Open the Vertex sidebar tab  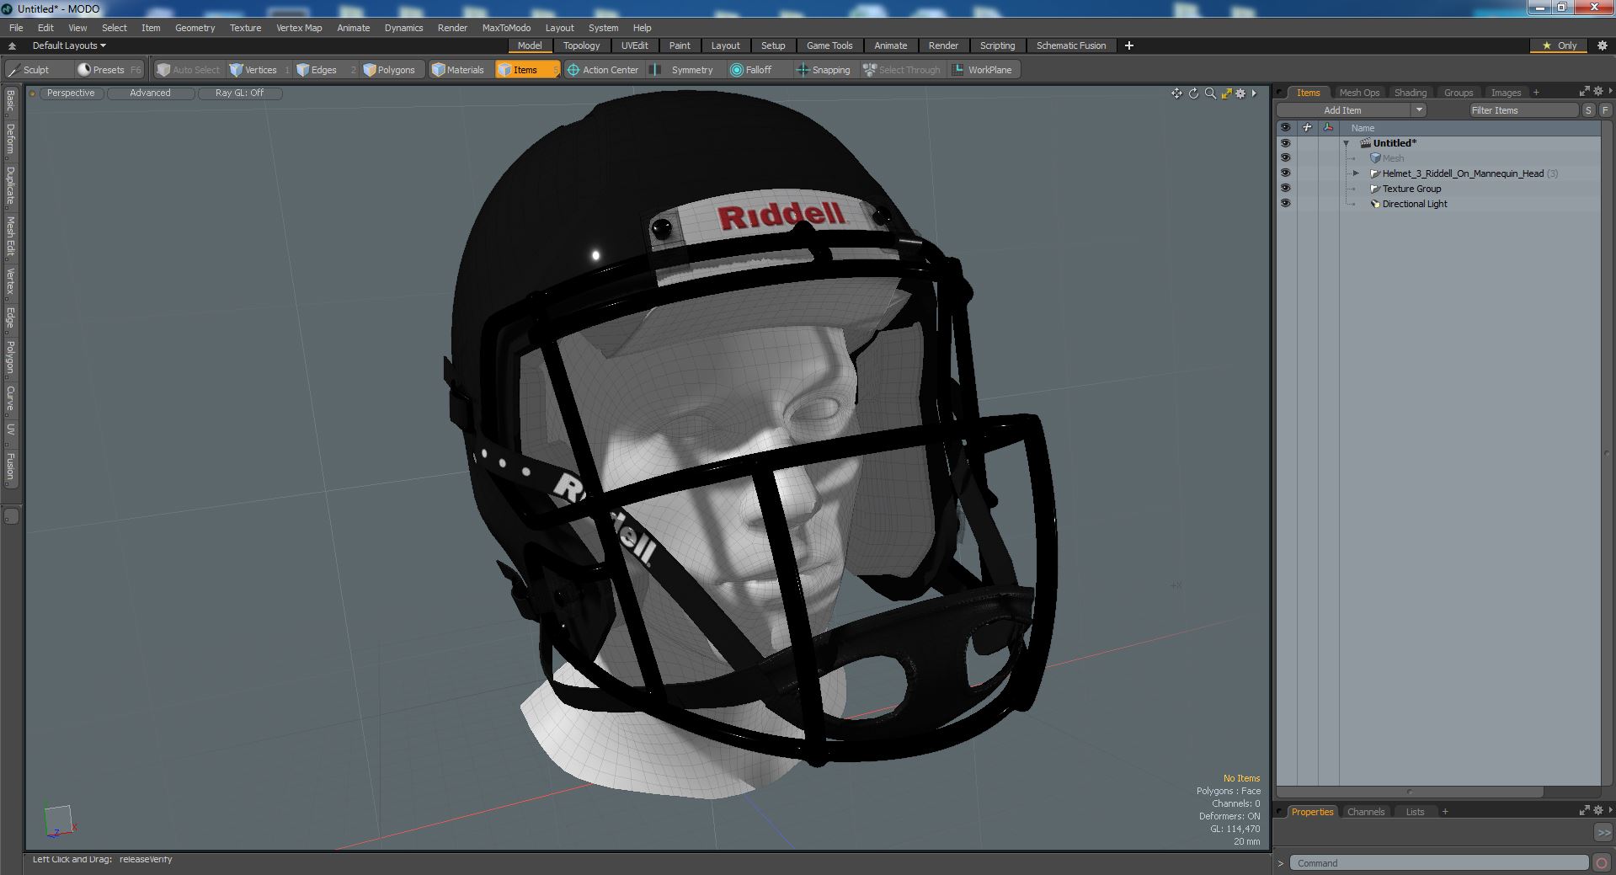[x=10, y=282]
